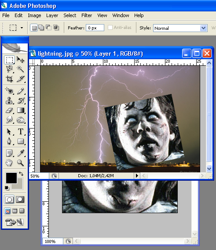Image resolution: width=216 pixels, height=250 pixels.
Task: Open the Image menu
Action: [34, 15]
